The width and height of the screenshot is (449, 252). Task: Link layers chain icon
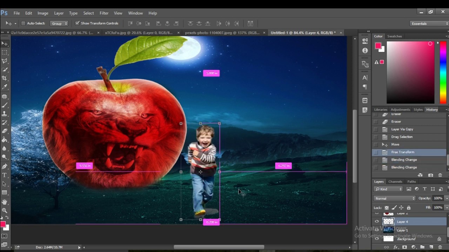point(387,247)
